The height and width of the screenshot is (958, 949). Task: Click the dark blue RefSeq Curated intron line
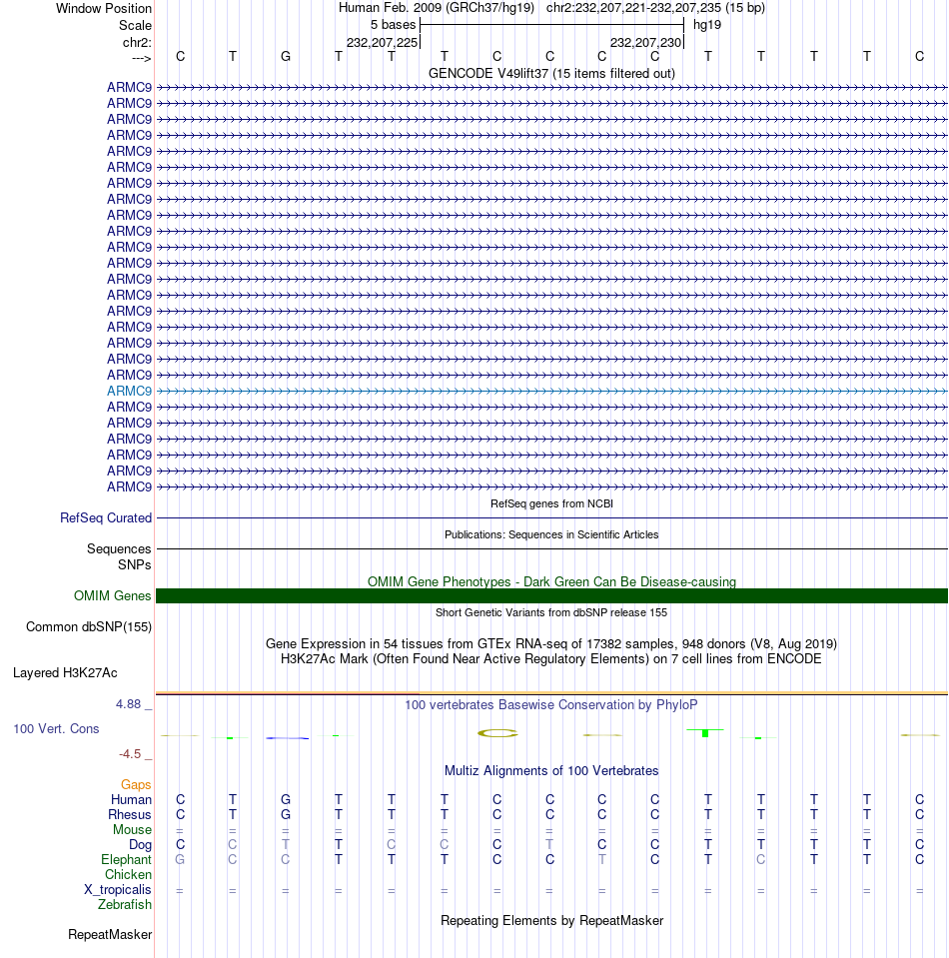click(551, 518)
